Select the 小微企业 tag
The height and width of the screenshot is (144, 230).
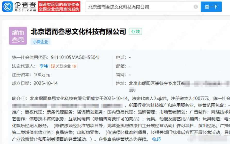40,42
